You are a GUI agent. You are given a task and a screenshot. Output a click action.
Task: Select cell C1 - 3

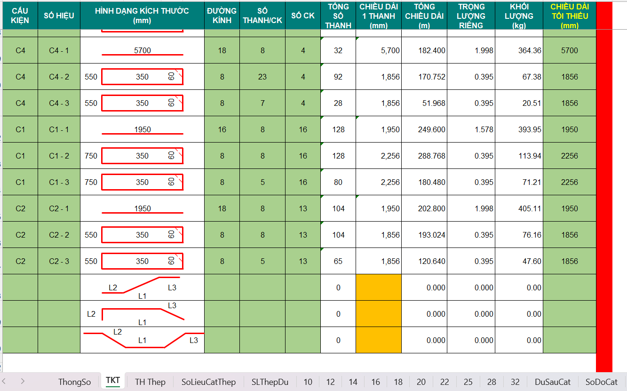[59, 182]
